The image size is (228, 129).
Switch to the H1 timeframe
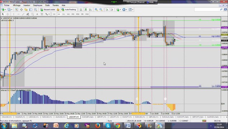pyautogui.click(x=54, y=14)
